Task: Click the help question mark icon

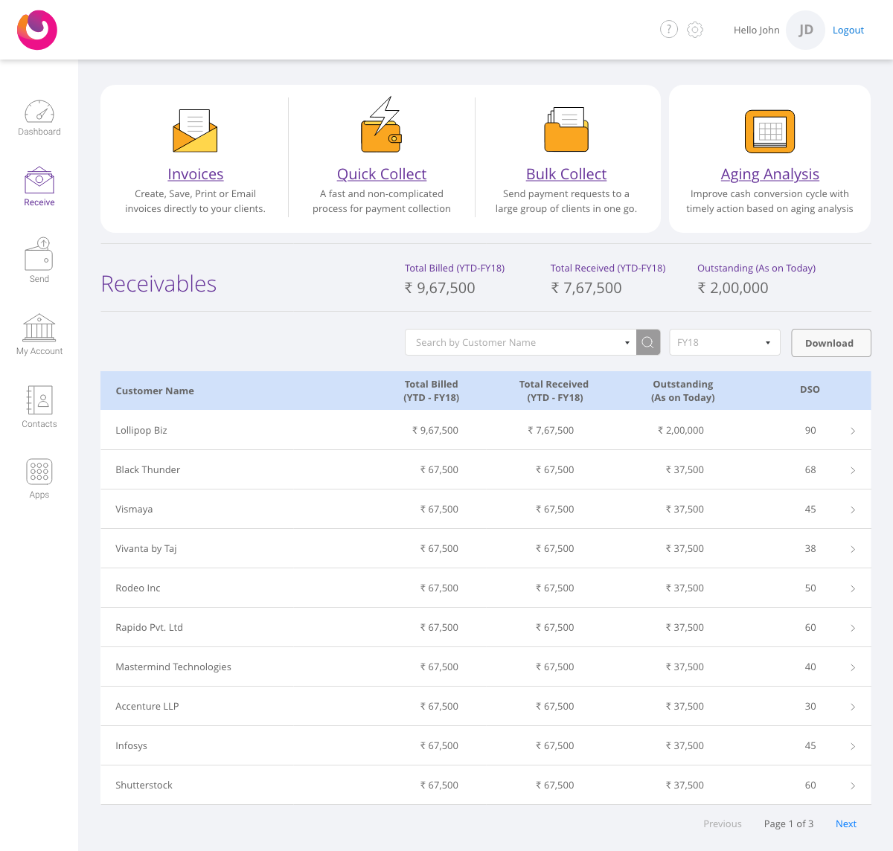Action: click(669, 29)
